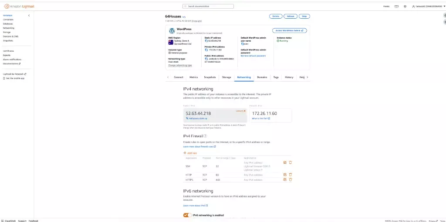Open Domains & DNS in sidebar
This screenshot has height=222, width=446.
pos(10,36)
